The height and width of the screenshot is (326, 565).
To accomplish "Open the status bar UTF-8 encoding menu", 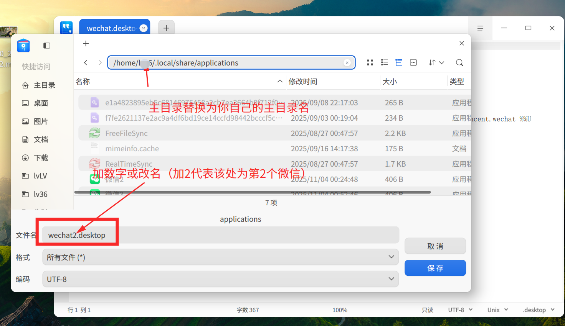I will pyautogui.click(x=460, y=310).
